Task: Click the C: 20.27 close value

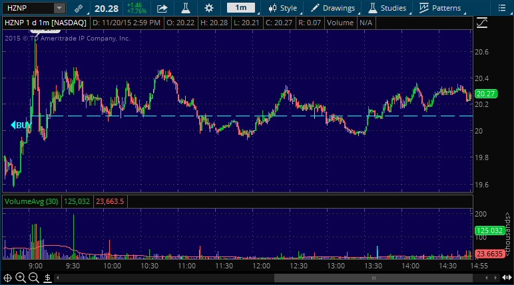Action: click(x=279, y=23)
